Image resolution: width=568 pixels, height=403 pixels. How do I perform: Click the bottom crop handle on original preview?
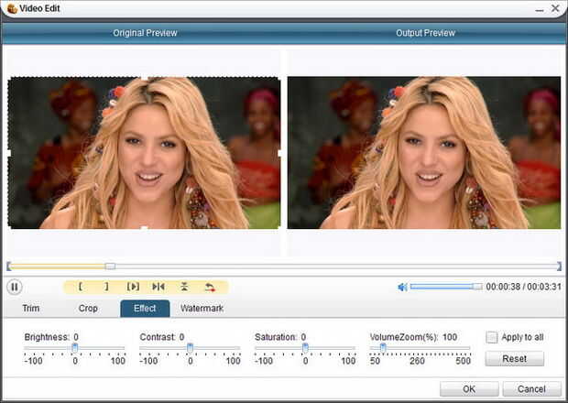point(144,228)
